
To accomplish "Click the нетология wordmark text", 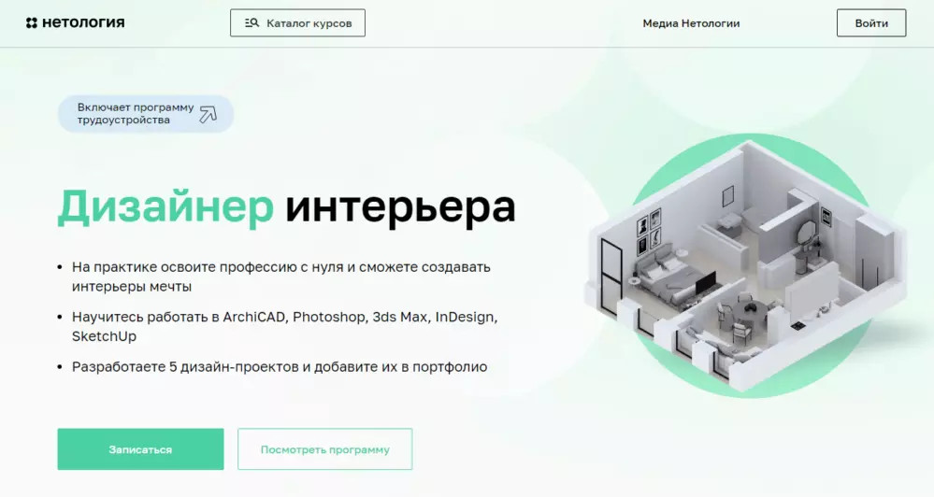I will point(83,23).
